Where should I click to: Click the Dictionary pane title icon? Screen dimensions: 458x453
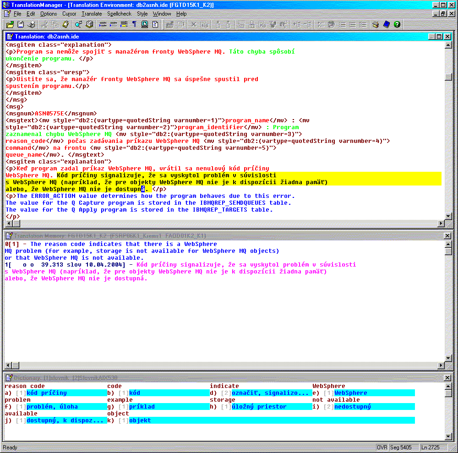pyautogui.click(x=9, y=377)
